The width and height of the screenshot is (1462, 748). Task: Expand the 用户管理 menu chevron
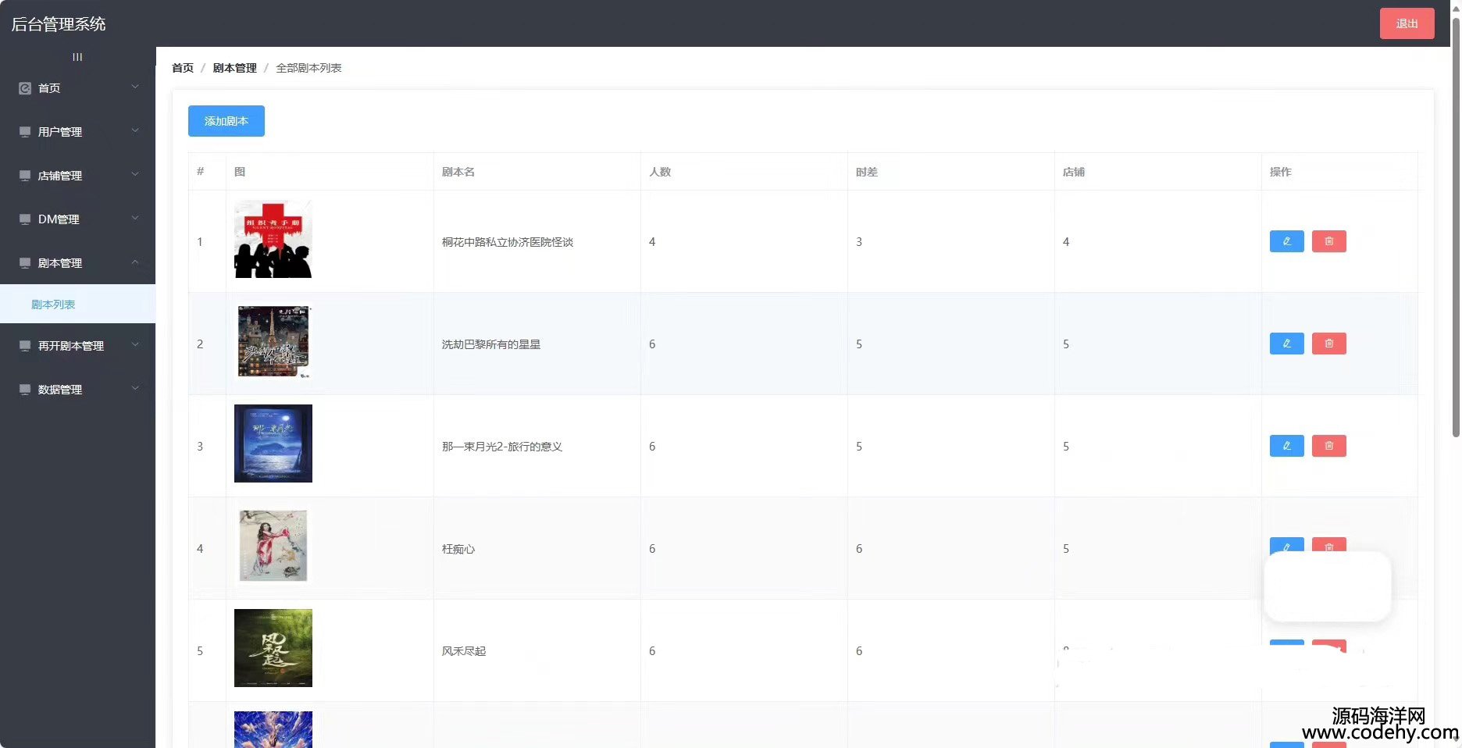(135, 130)
